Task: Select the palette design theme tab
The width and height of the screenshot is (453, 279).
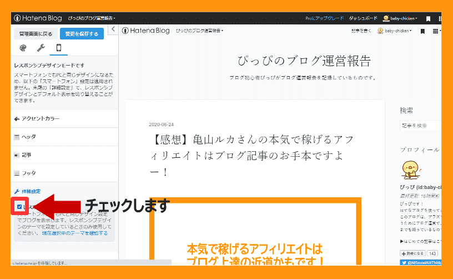Action: coord(23,48)
